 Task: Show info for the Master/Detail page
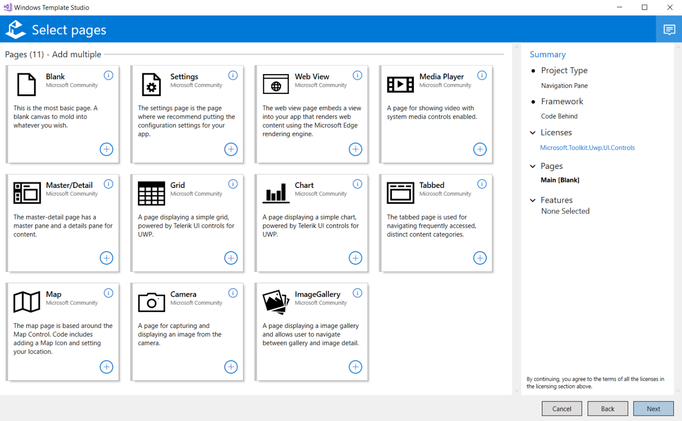point(108,184)
